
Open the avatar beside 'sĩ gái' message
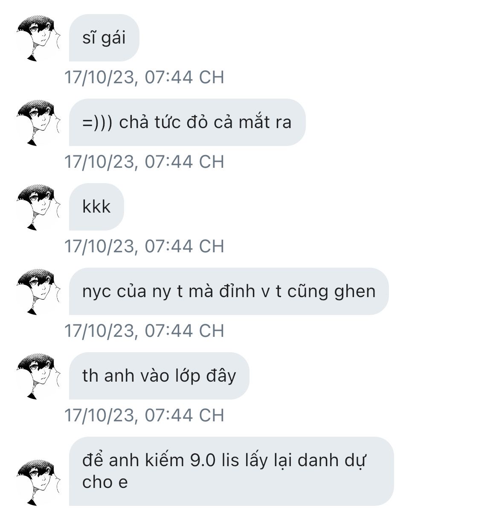tap(38, 38)
